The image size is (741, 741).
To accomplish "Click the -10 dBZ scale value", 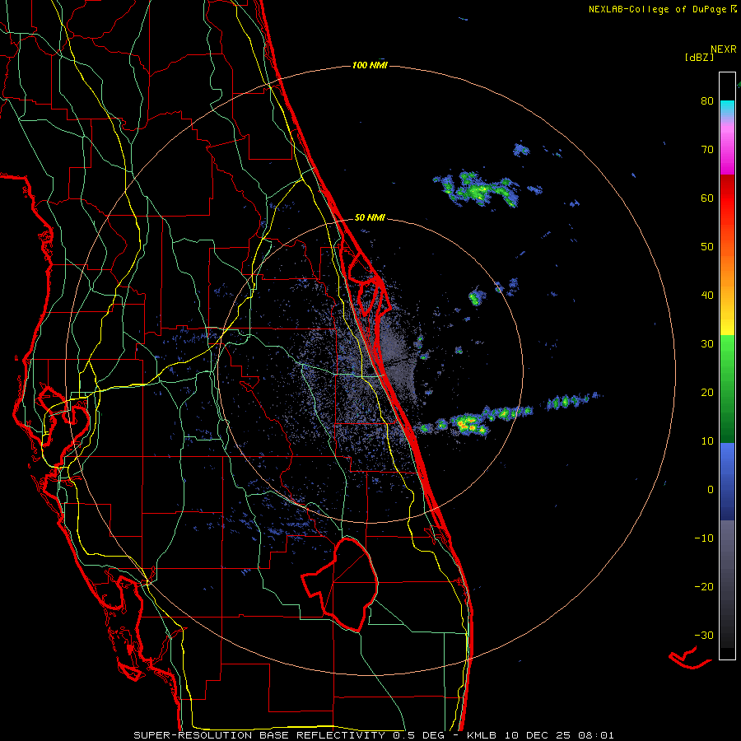I will click(x=704, y=538).
